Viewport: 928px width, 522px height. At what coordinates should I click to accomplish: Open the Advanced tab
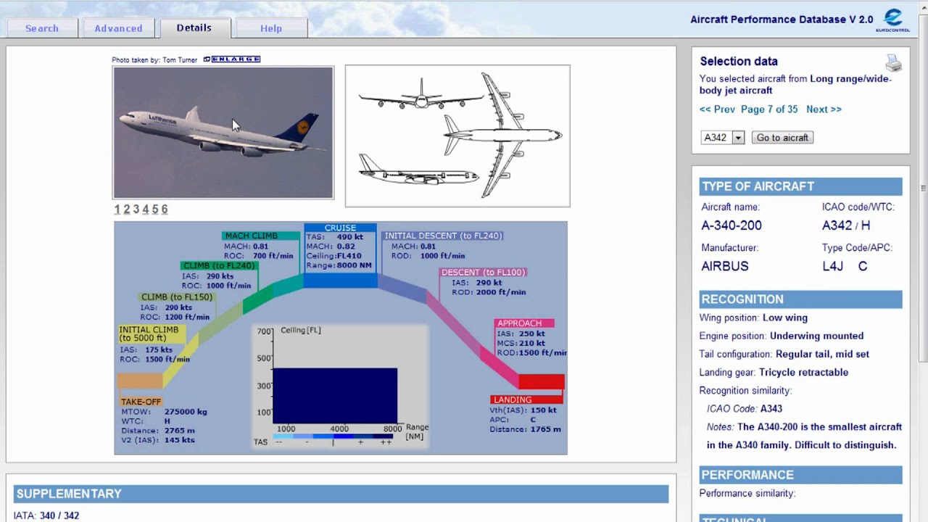(118, 28)
